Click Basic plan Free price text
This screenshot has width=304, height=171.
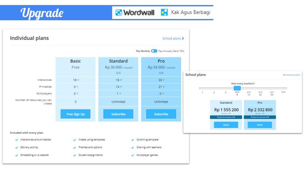point(75,67)
